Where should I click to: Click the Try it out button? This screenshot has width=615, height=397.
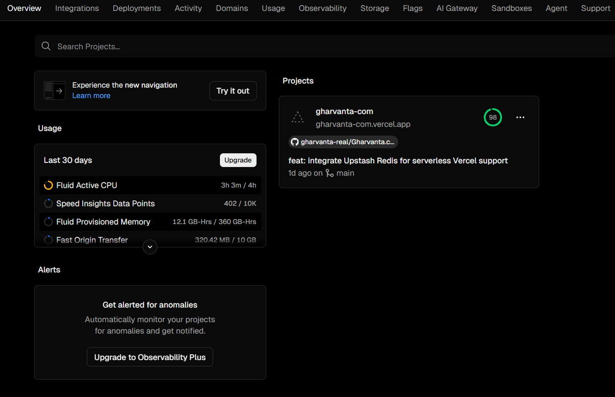233,91
